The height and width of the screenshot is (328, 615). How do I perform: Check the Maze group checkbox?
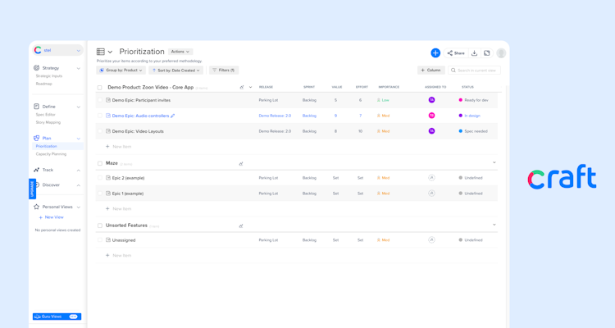tap(99, 163)
